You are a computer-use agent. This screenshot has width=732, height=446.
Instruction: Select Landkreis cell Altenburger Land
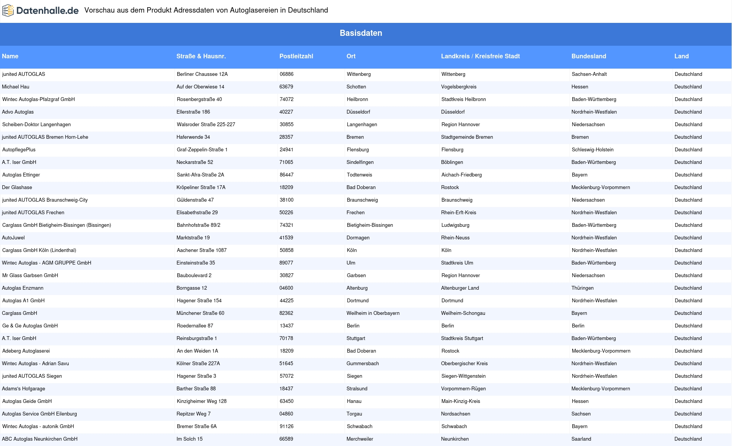click(x=460, y=288)
